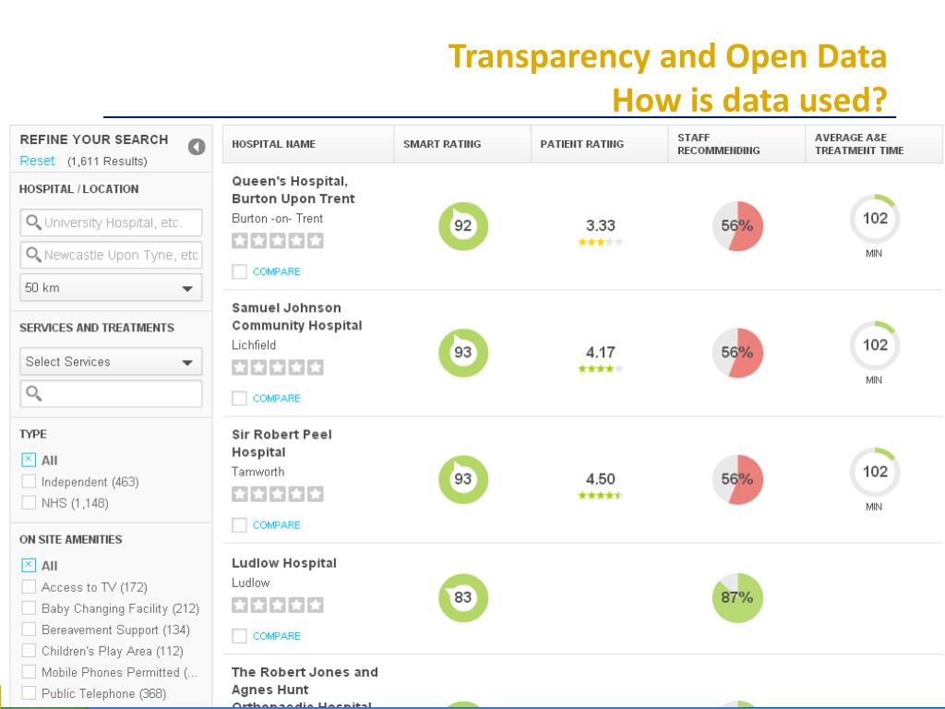Click the Burton -on- Trent location text
Screen dimensions: 945x709
[277, 219]
